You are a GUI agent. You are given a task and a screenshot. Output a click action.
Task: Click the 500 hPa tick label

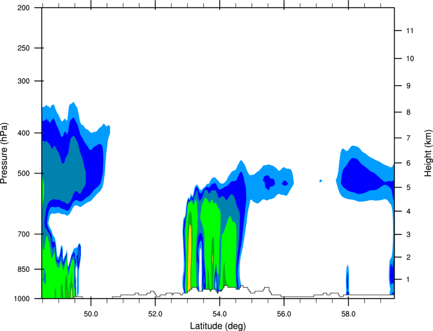[x=23, y=173]
